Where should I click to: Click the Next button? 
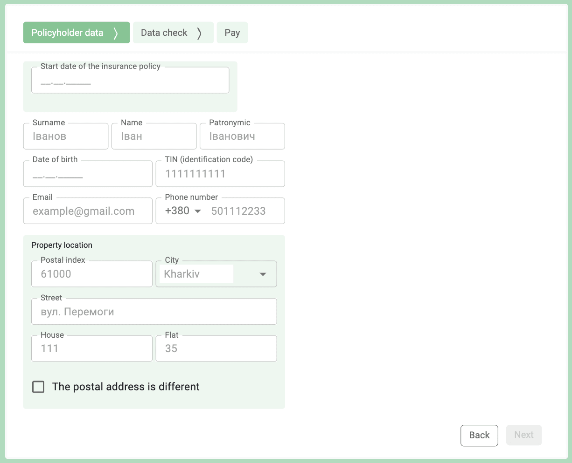(x=523, y=435)
